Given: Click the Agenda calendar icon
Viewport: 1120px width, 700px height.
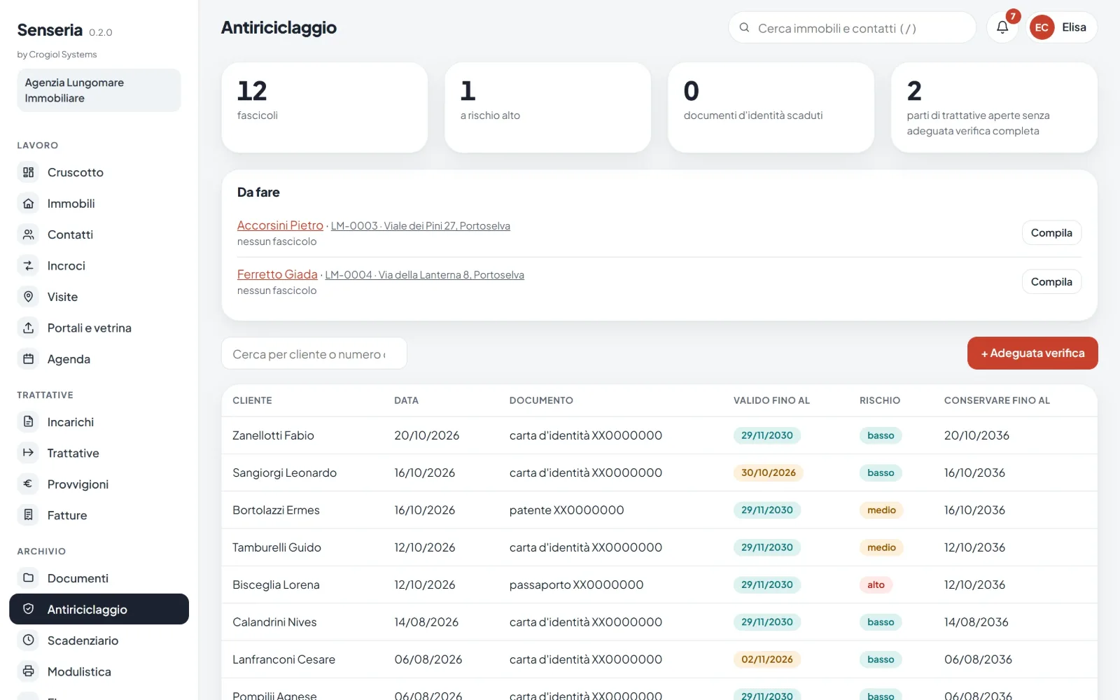Looking at the screenshot, I should click(28, 359).
